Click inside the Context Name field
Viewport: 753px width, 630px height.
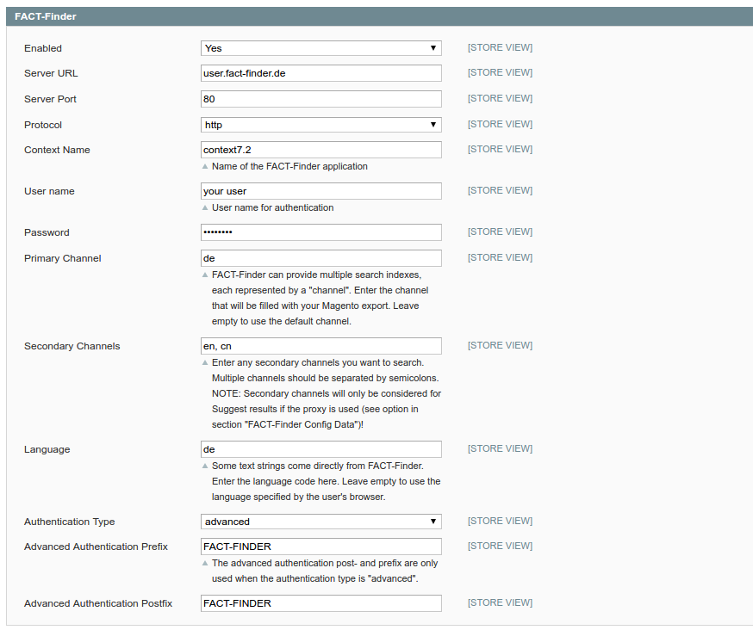[x=320, y=149]
